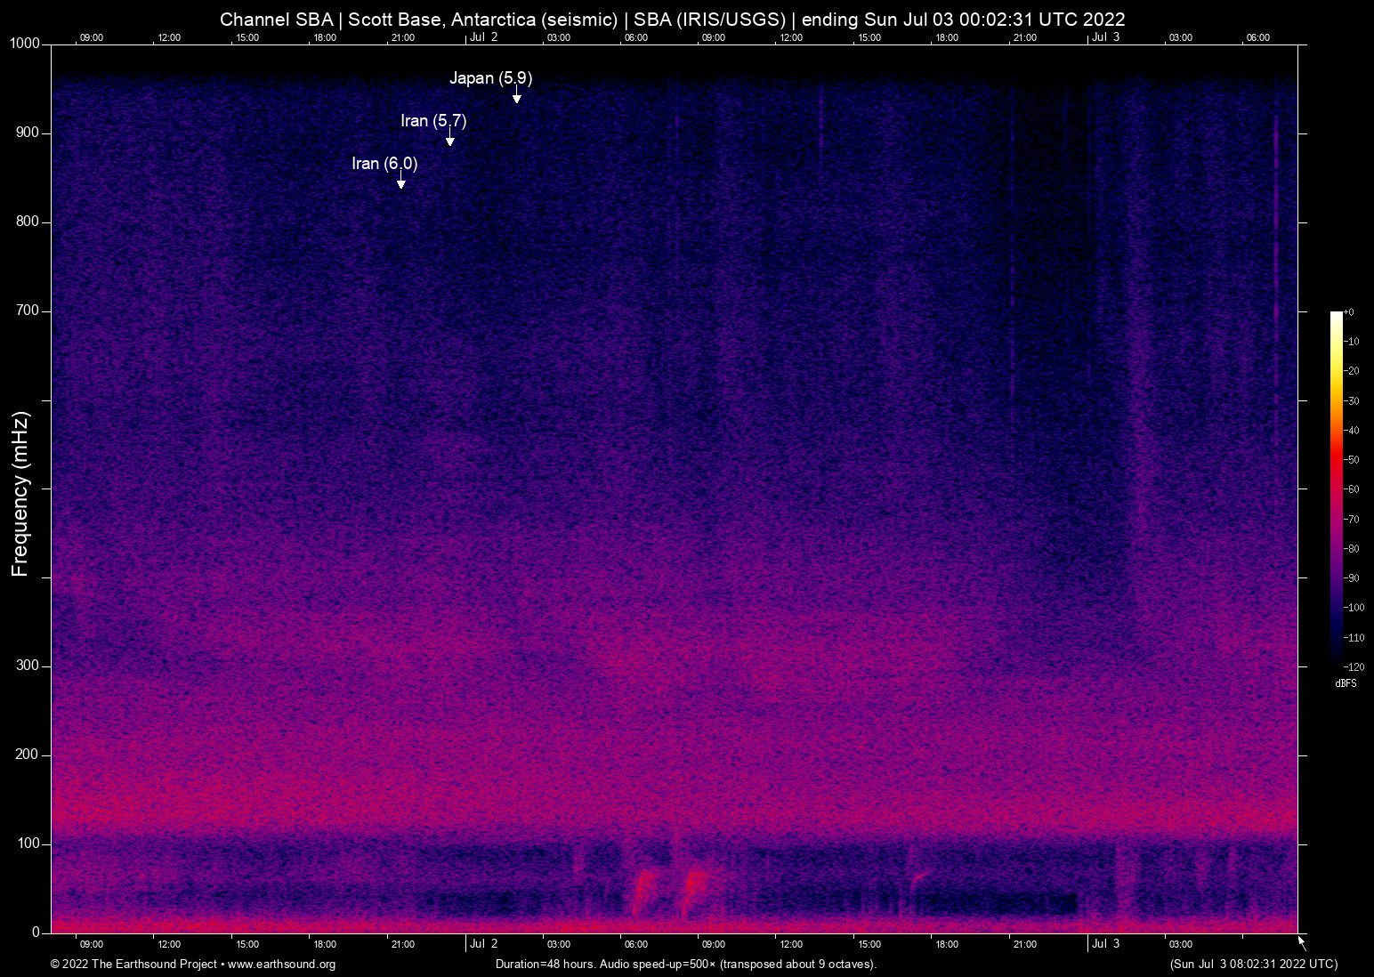Click the "Duration=48 hours." text
The height and width of the screenshot is (977, 1374).
(546, 965)
